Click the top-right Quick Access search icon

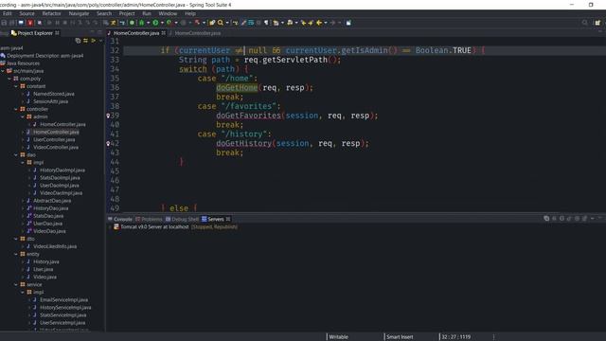click(x=585, y=23)
